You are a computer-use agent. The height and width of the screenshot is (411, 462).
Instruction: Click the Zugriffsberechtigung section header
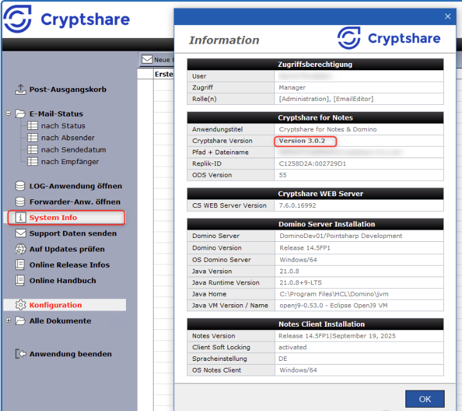[x=315, y=64]
